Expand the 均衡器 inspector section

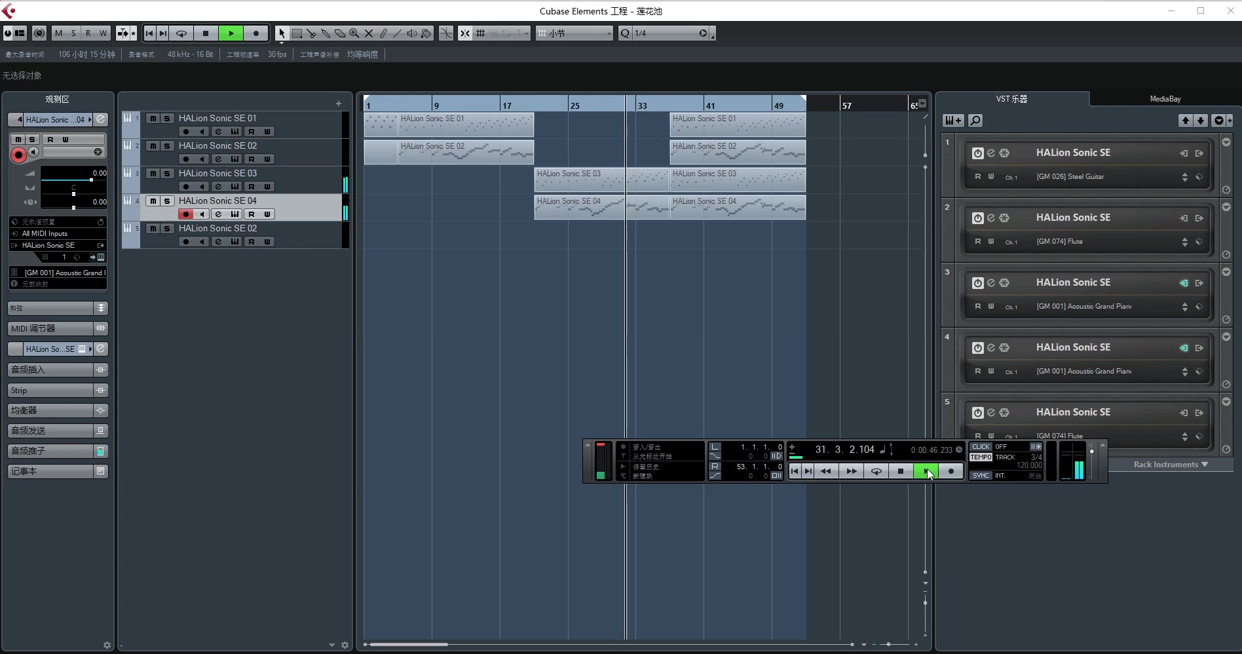(50, 410)
